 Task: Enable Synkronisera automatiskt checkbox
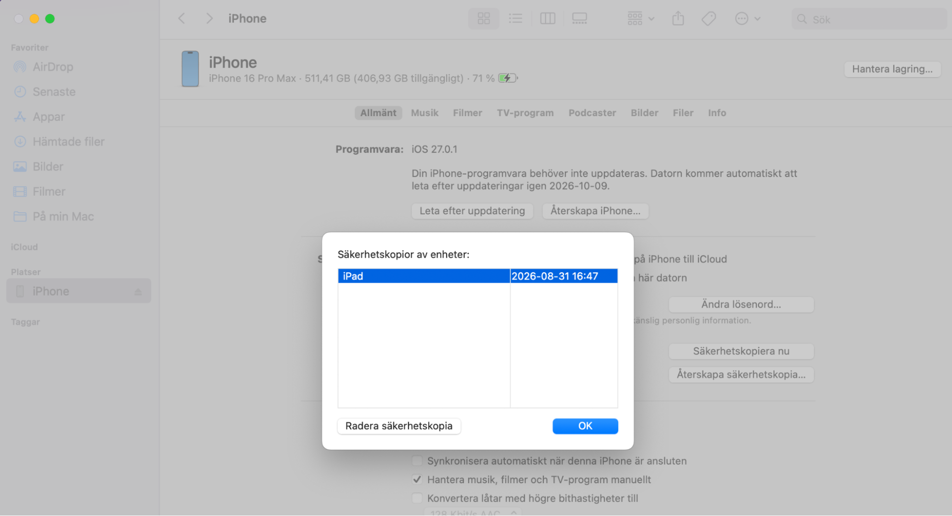click(x=417, y=461)
